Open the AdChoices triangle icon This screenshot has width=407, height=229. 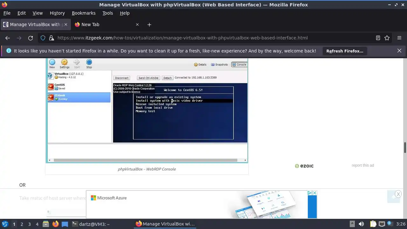point(309,193)
